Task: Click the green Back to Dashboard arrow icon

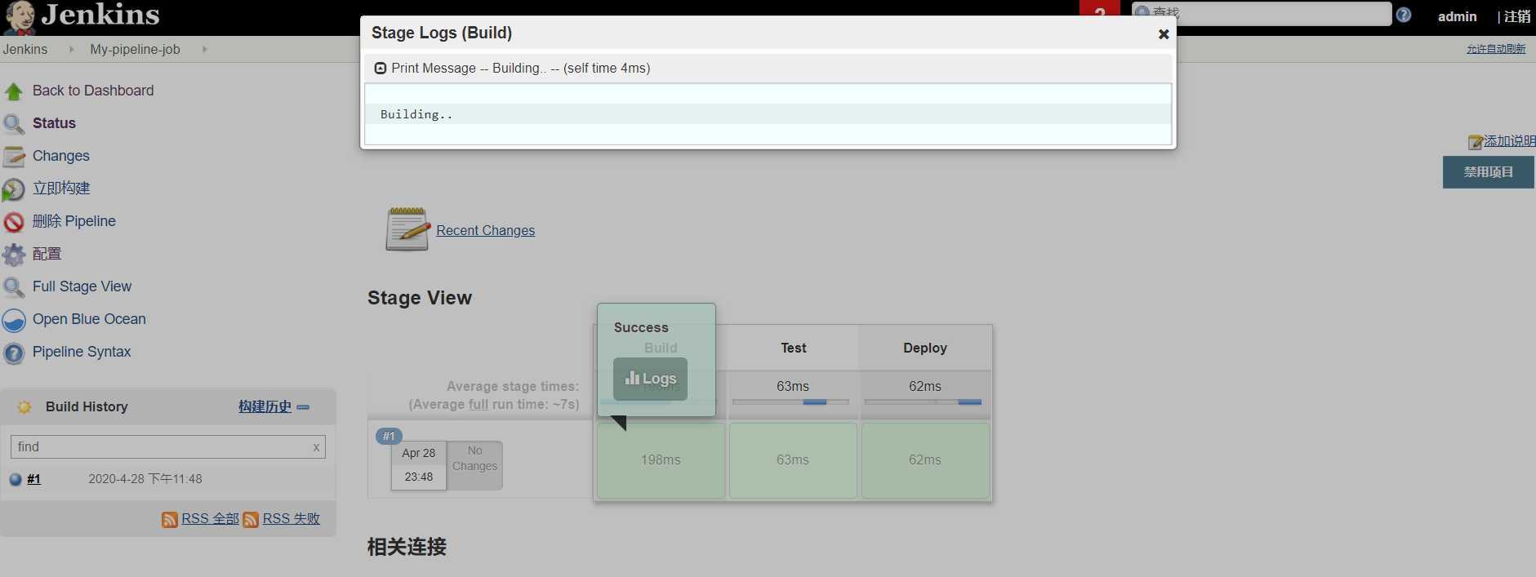Action: point(14,91)
